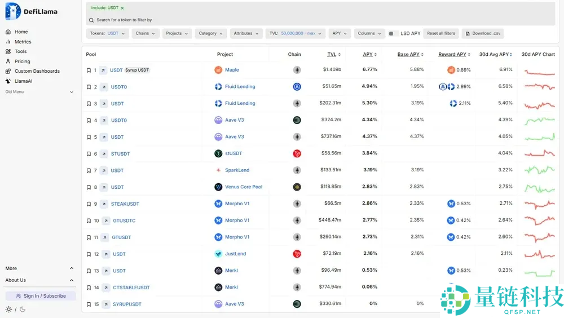This screenshot has height=318, width=564.
Task: Bookmark the Maple USDT pool row
Action: pos(89,70)
